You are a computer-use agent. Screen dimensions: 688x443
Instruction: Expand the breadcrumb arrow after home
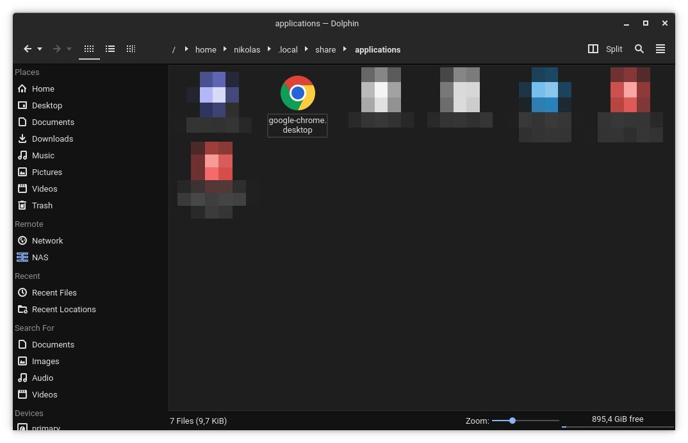(225, 49)
